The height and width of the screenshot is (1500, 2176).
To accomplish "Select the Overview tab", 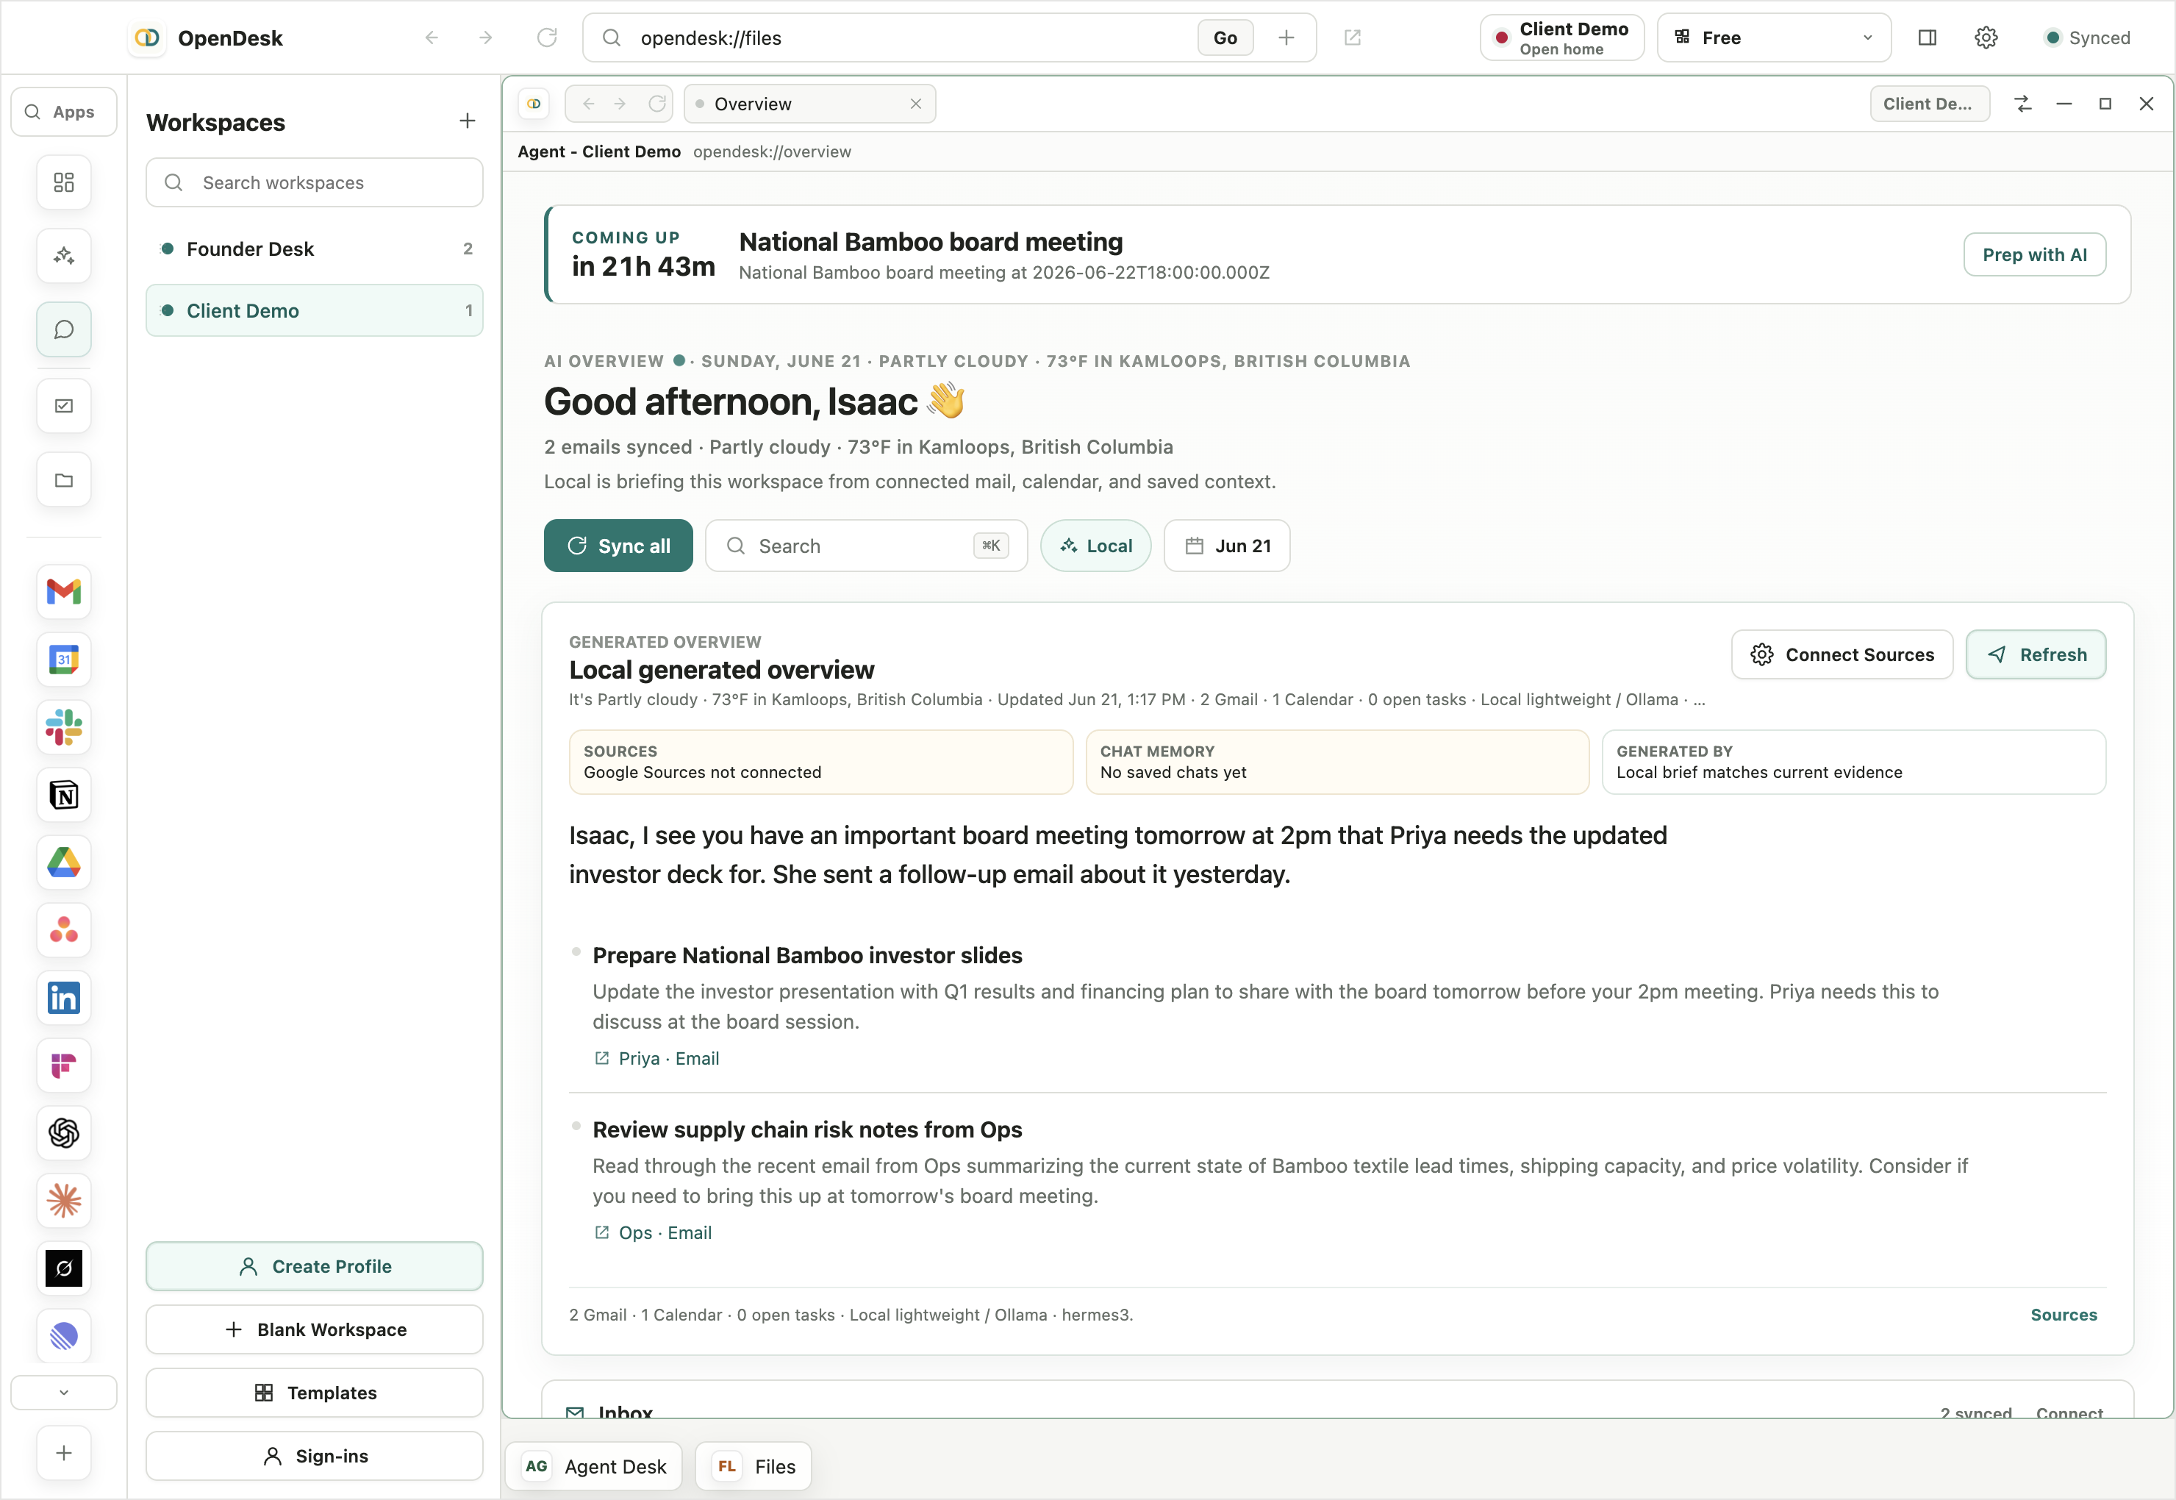I will pyautogui.click(x=810, y=104).
